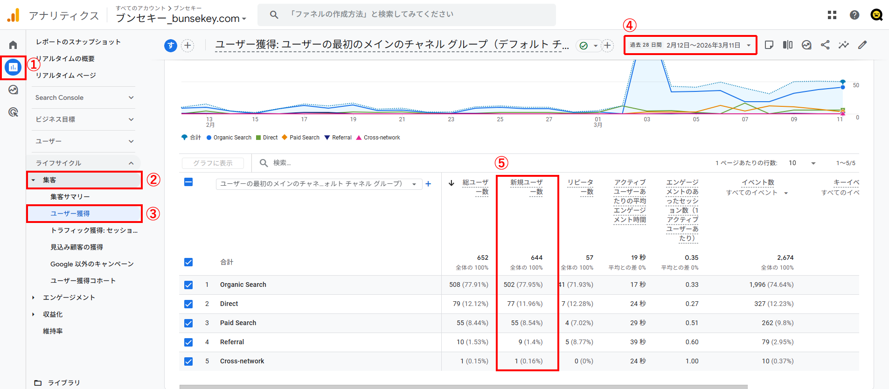
Task: Expand the エンゲージメント tree item
Action: 33,298
